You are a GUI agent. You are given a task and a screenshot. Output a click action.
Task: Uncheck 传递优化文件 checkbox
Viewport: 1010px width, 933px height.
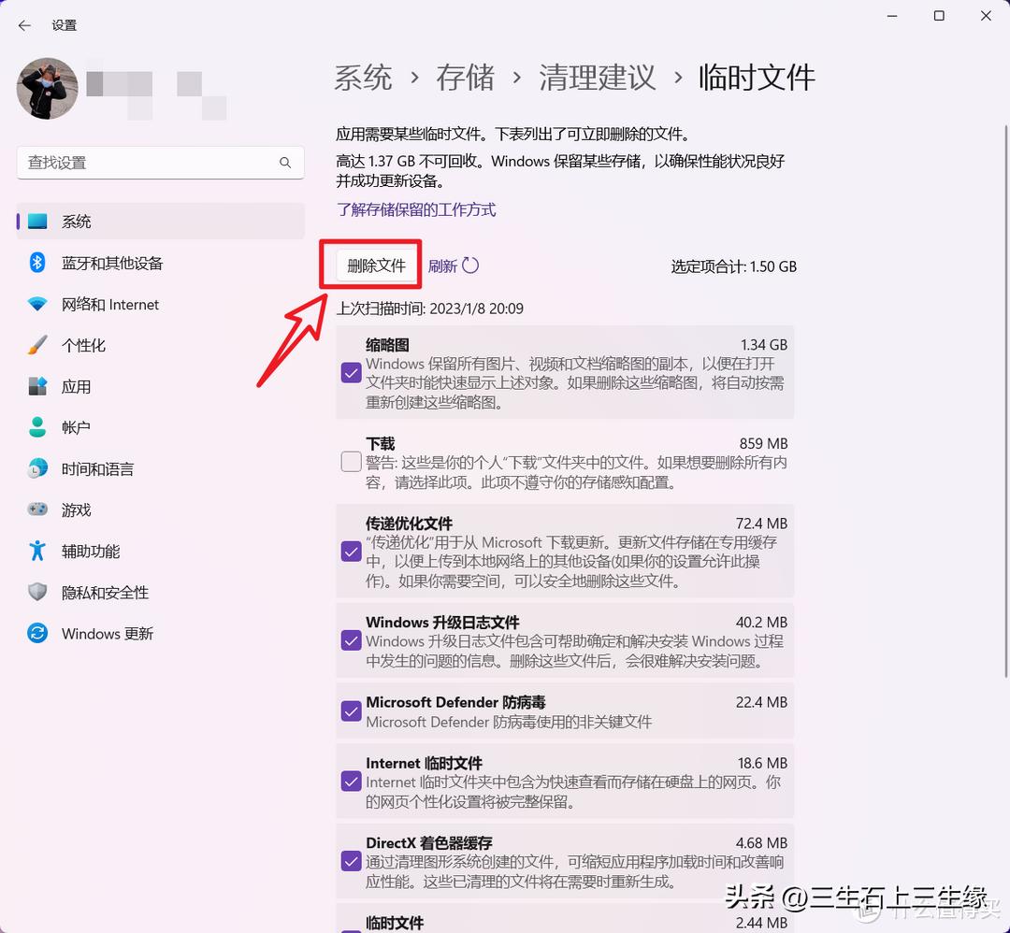pyautogui.click(x=351, y=552)
